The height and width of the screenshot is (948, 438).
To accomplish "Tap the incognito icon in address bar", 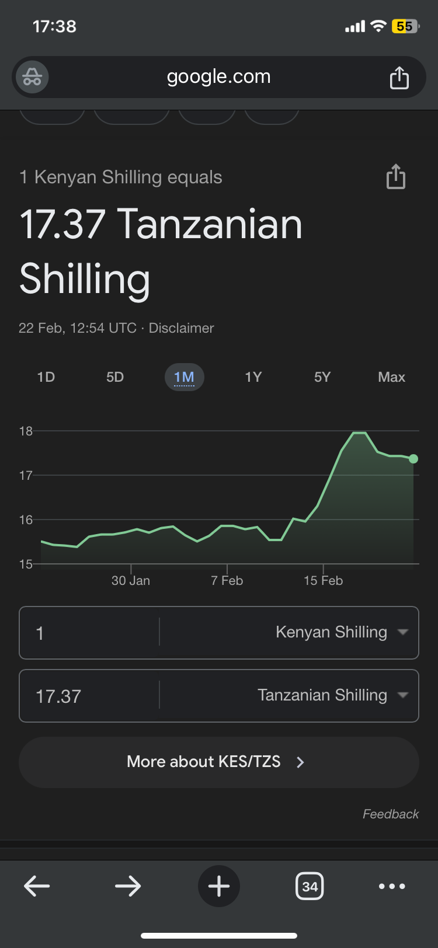I will (32, 77).
